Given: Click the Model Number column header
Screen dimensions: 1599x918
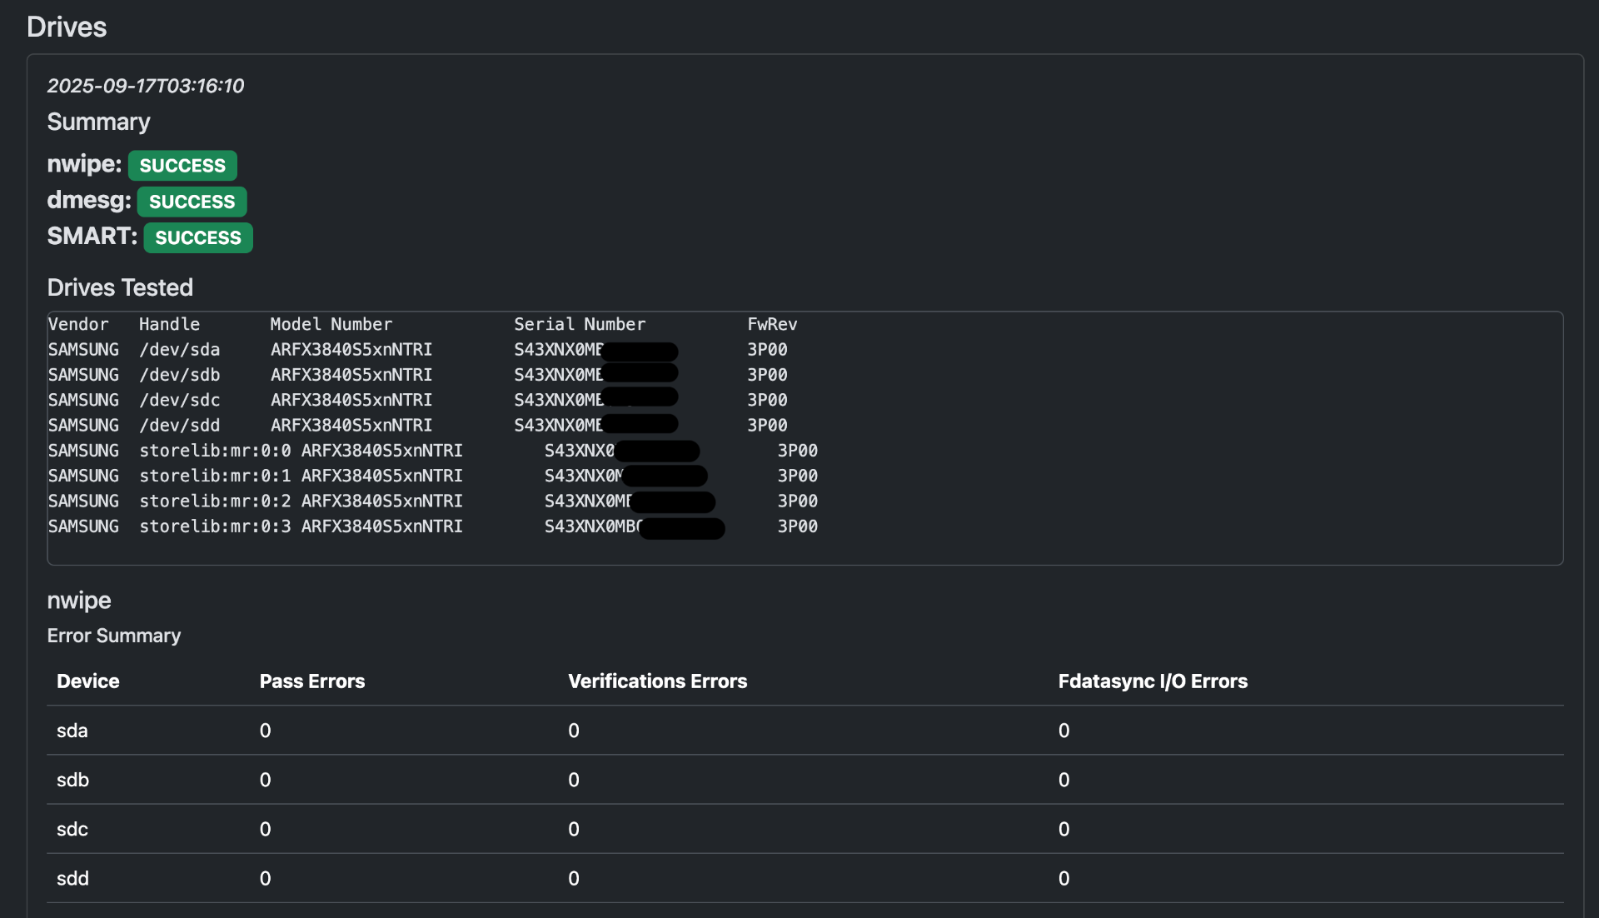Looking at the screenshot, I should coord(331,324).
